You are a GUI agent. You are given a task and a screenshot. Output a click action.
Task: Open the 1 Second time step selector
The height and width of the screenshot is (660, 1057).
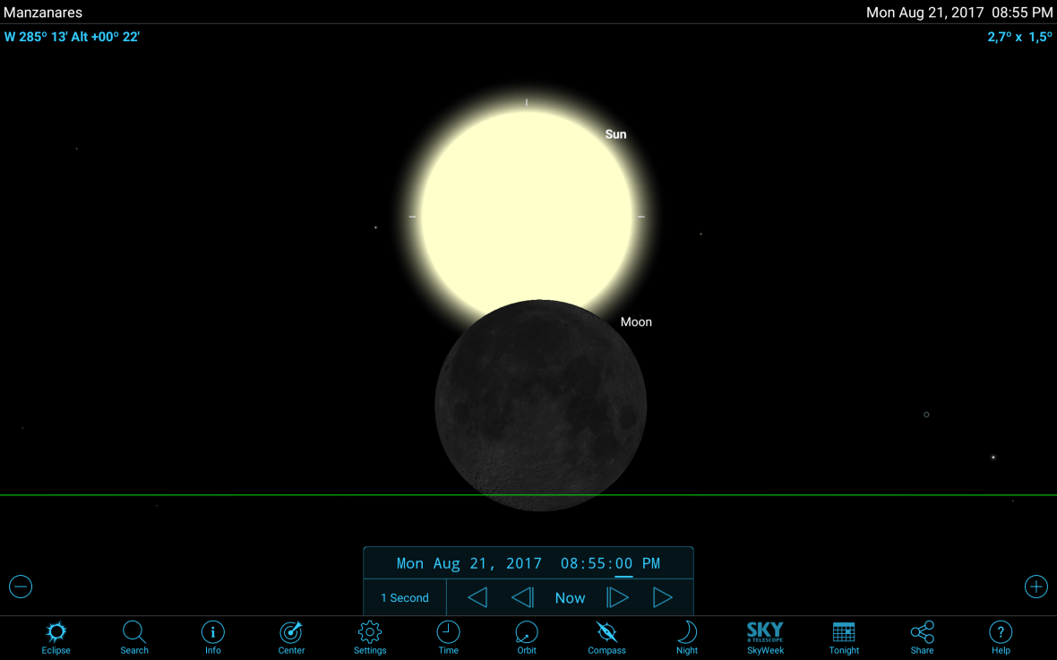click(403, 596)
